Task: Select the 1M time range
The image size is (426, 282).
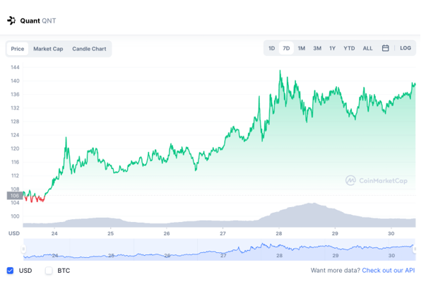Action: pyautogui.click(x=302, y=48)
